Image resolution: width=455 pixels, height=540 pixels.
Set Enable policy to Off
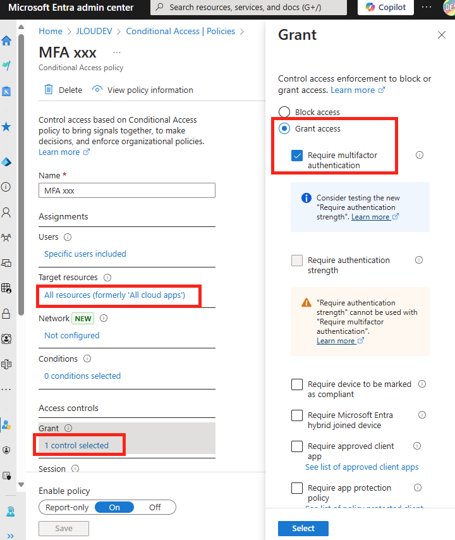click(155, 507)
